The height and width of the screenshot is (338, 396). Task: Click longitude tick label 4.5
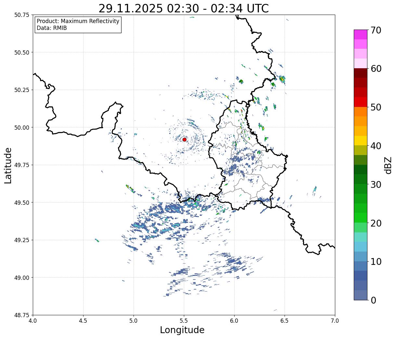tap(83, 320)
